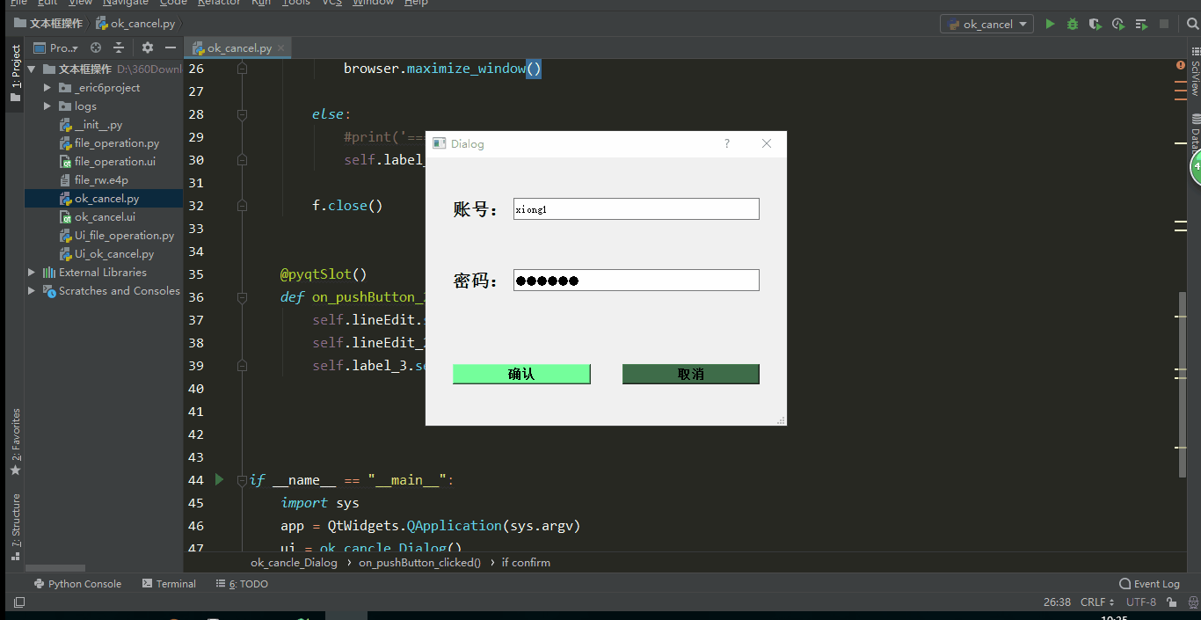Toggle the read-only lock icon in status bar

pos(1171,602)
